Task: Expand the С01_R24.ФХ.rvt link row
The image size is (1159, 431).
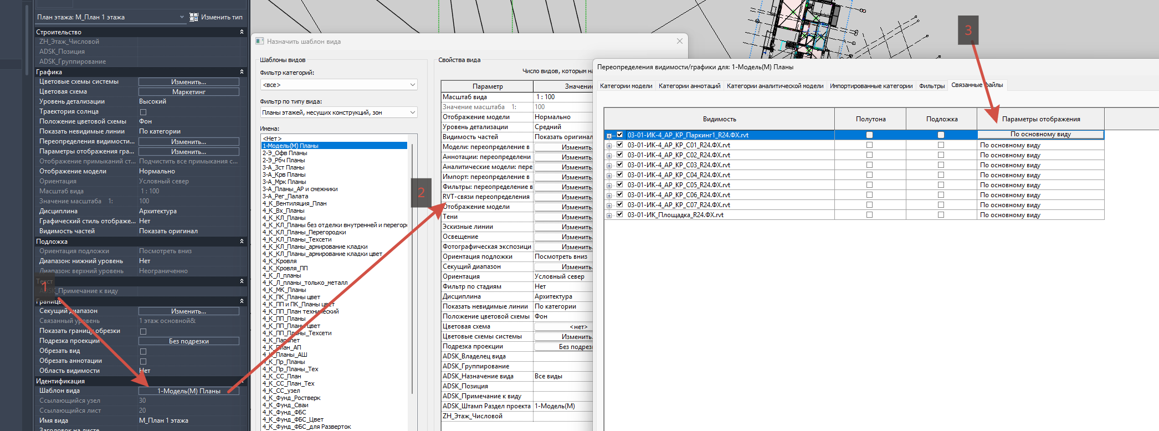Action: point(609,146)
